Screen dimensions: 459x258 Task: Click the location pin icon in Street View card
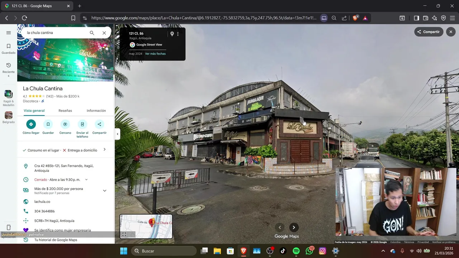click(172, 34)
